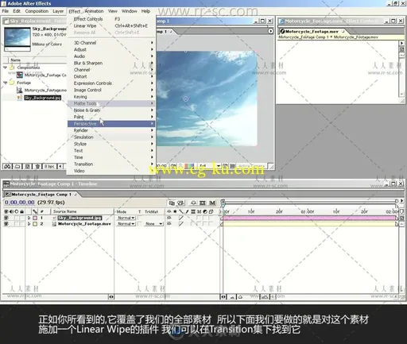This screenshot has height=344, width=407.
Task: Expand the 3D Channel effect submenu
Action: tap(111, 43)
